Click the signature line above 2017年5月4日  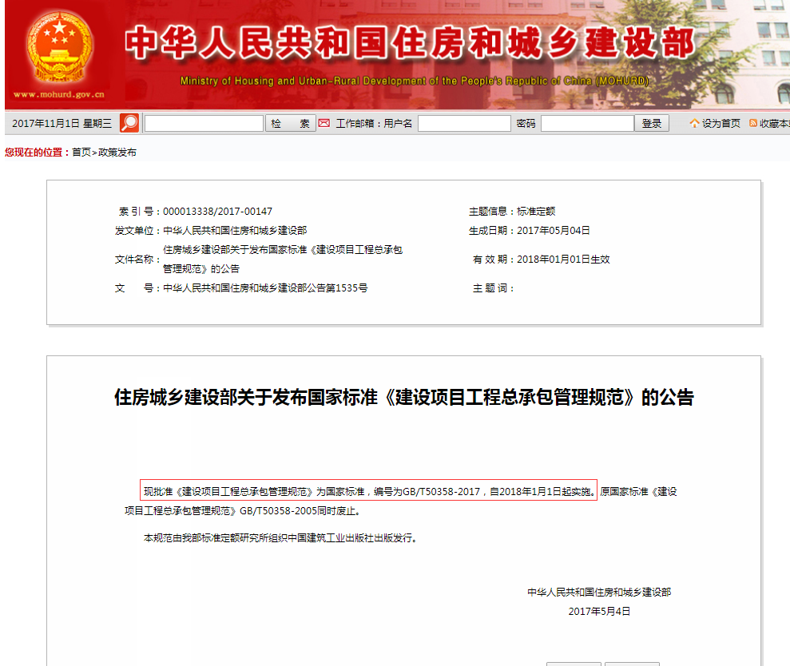(x=599, y=592)
